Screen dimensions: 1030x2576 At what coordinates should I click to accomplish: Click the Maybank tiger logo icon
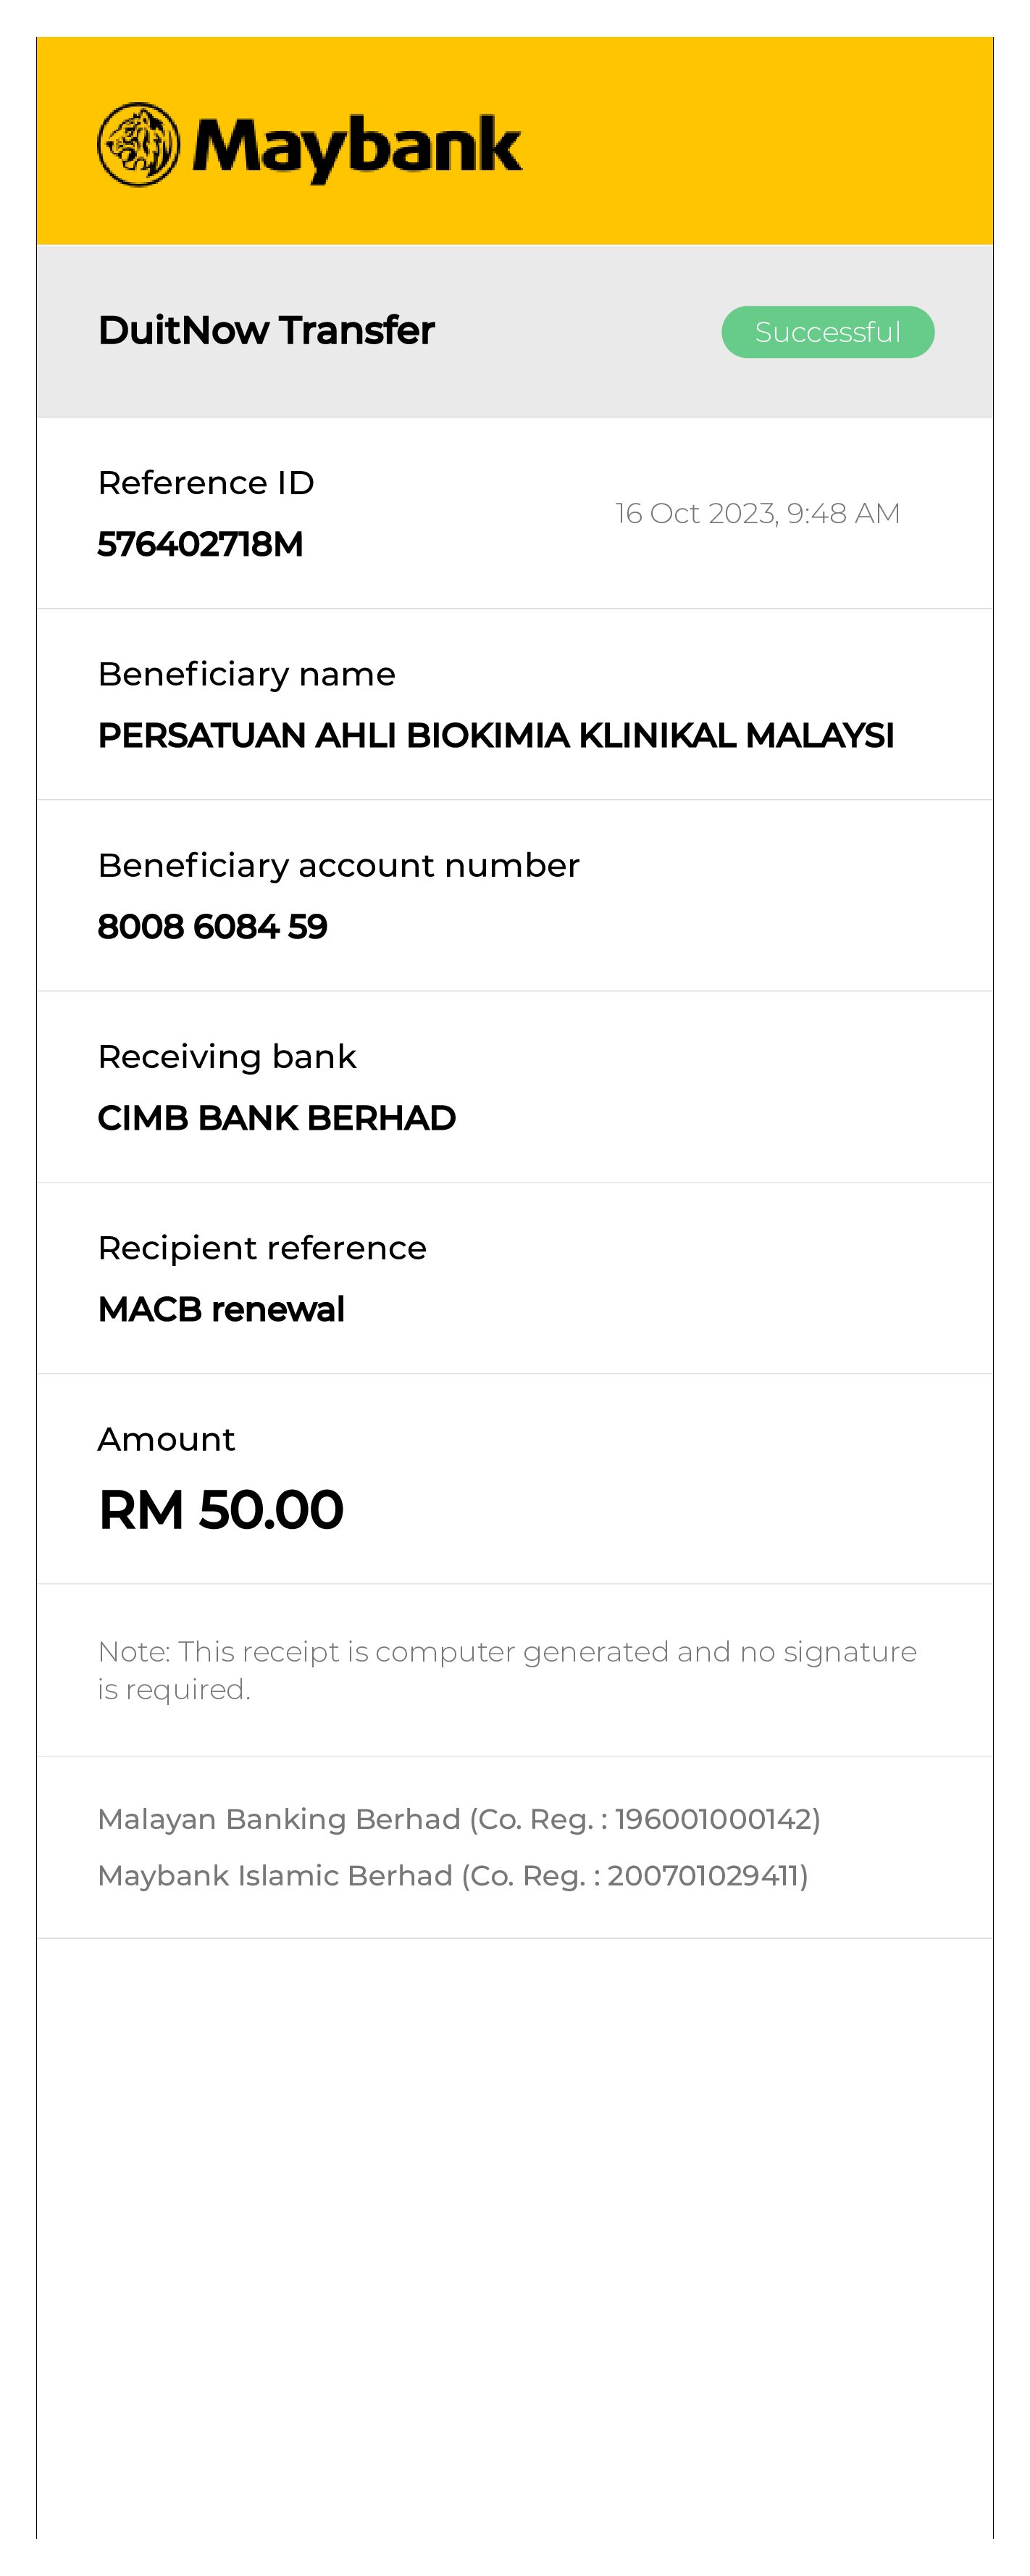tap(138, 145)
